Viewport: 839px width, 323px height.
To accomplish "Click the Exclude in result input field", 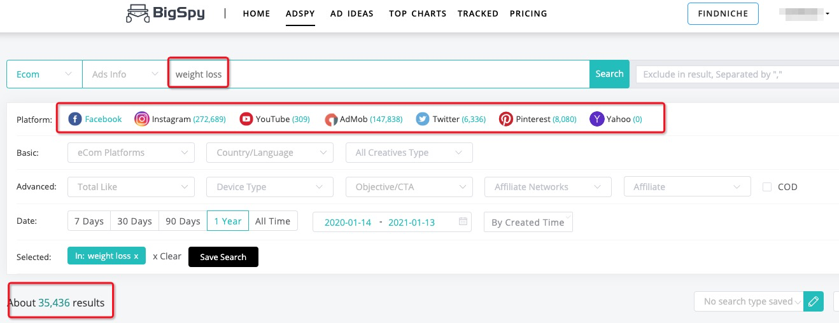I will coord(737,74).
